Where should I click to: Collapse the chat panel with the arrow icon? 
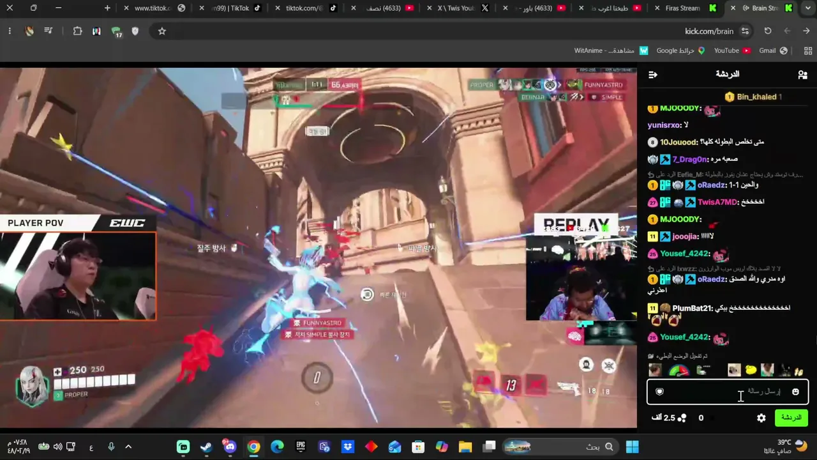(x=652, y=75)
